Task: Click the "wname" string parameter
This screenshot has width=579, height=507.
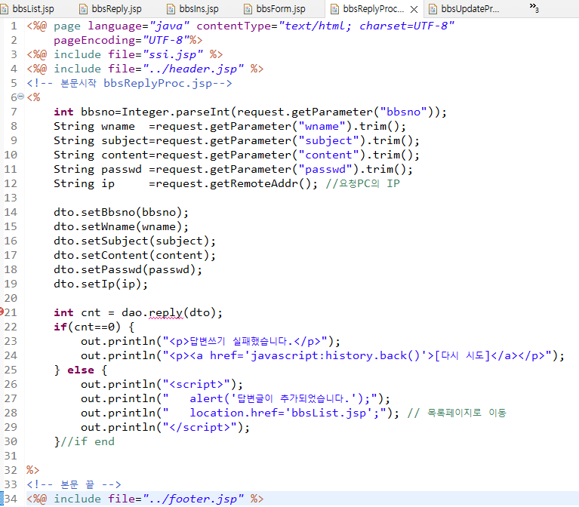Action: tap(322, 127)
